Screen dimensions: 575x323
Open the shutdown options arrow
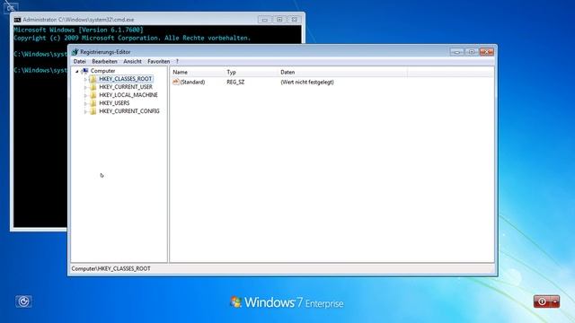[555, 301]
